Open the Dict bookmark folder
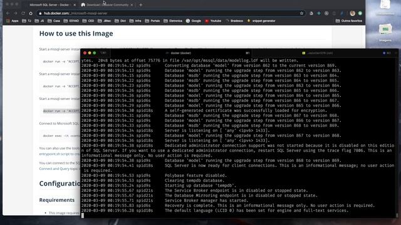Viewport: 401px width, 225px height. [120, 21]
